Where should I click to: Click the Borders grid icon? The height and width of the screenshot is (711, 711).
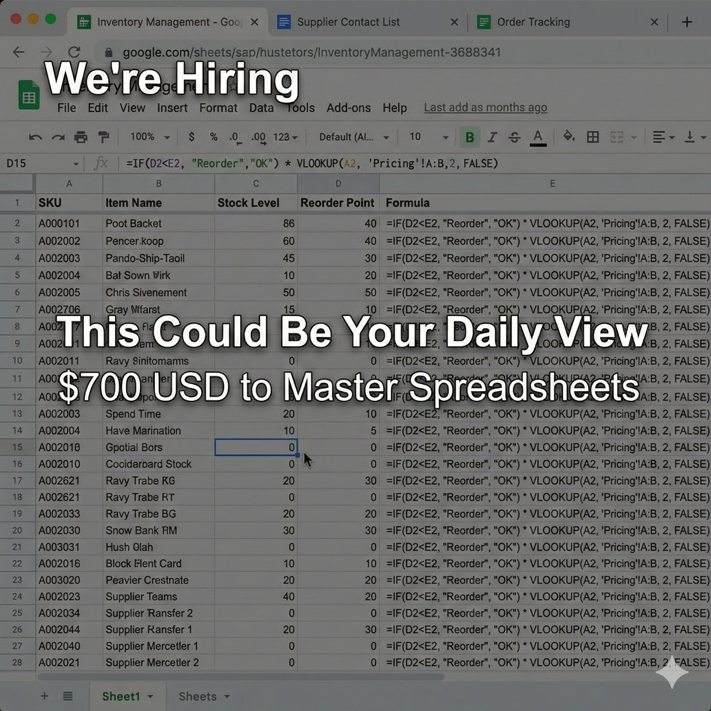pyautogui.click(x=593, y=137)
